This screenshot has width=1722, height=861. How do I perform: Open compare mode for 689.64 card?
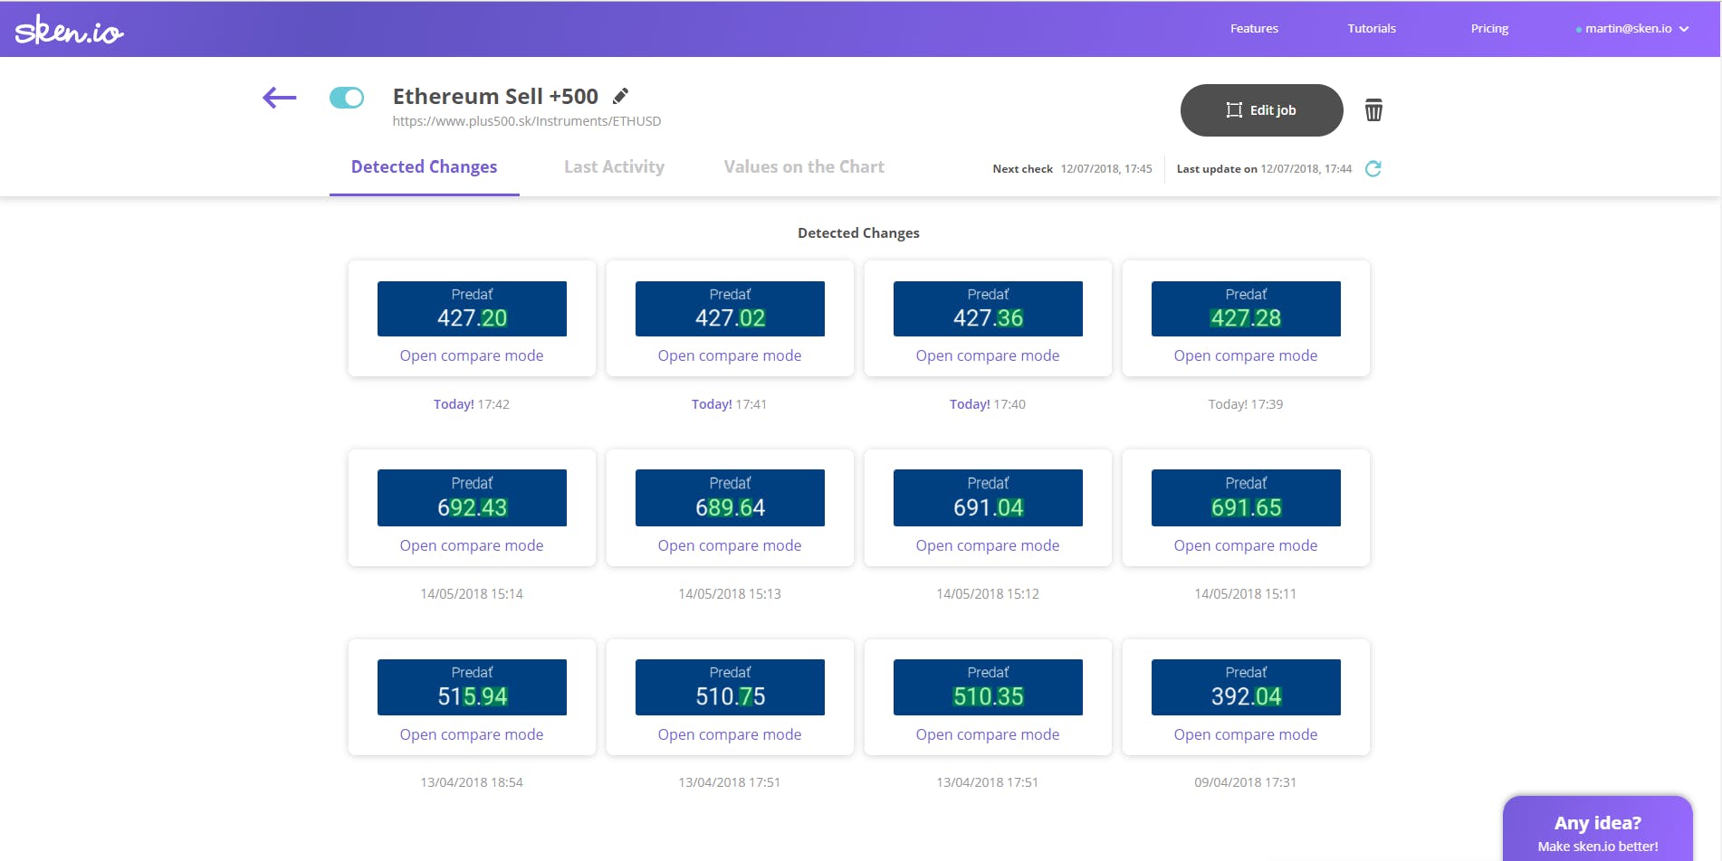(x=730, y=546)
